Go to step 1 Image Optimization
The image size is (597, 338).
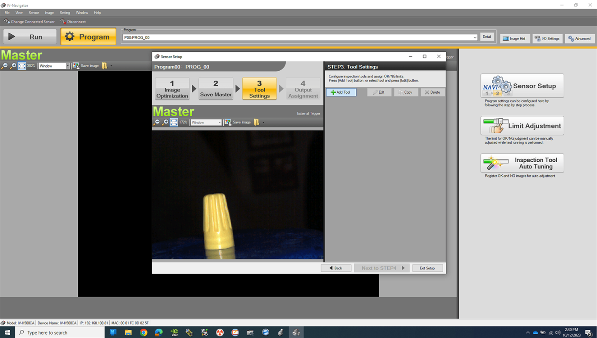pyautogui.click(x=172, y=89)
